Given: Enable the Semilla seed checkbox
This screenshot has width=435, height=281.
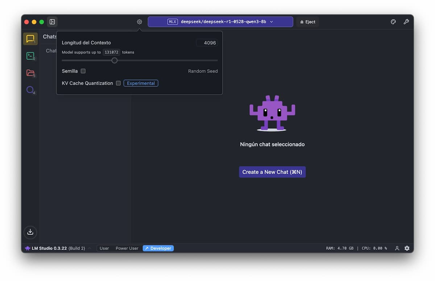Looking at the screenshot, I should pyautogui.click(x=83, y=71).
